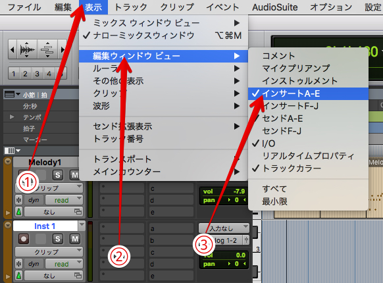Image resolution: width=383 pixels, height=283 pixels.
Task: Click Melody1 green voice indicator icon
Action: pos(18,212)
